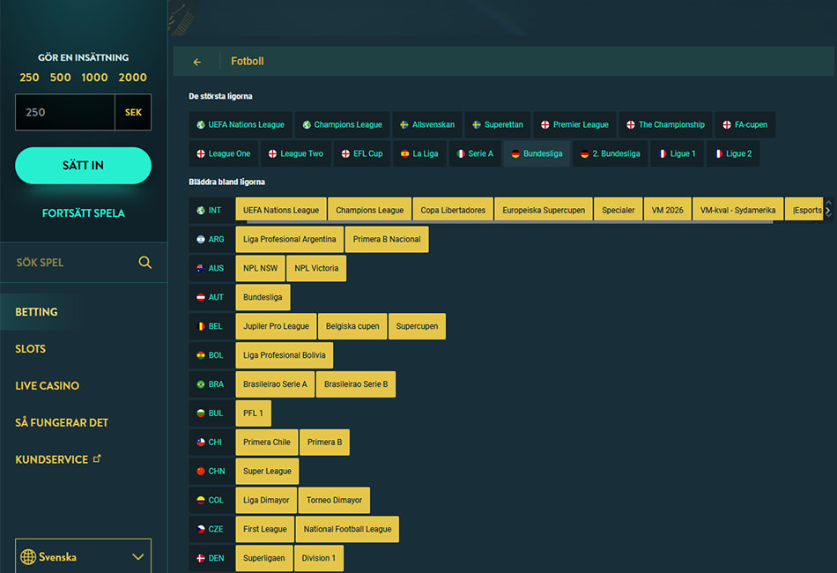Open UEFA Nations League top league chip
Viewport: 837px width, 573px height.
click(241, 124)
